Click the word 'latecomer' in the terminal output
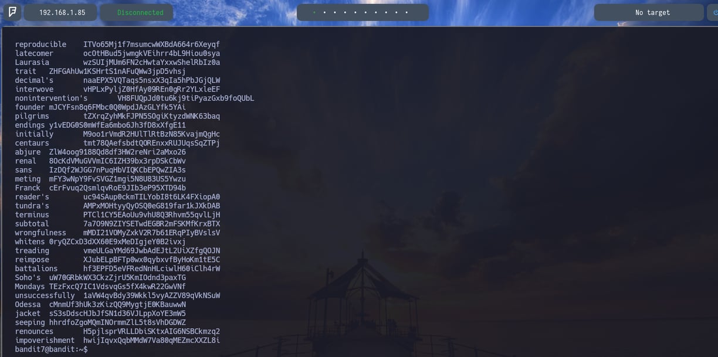Viewport: 718px width, 357px height. (x=34, y=53)
